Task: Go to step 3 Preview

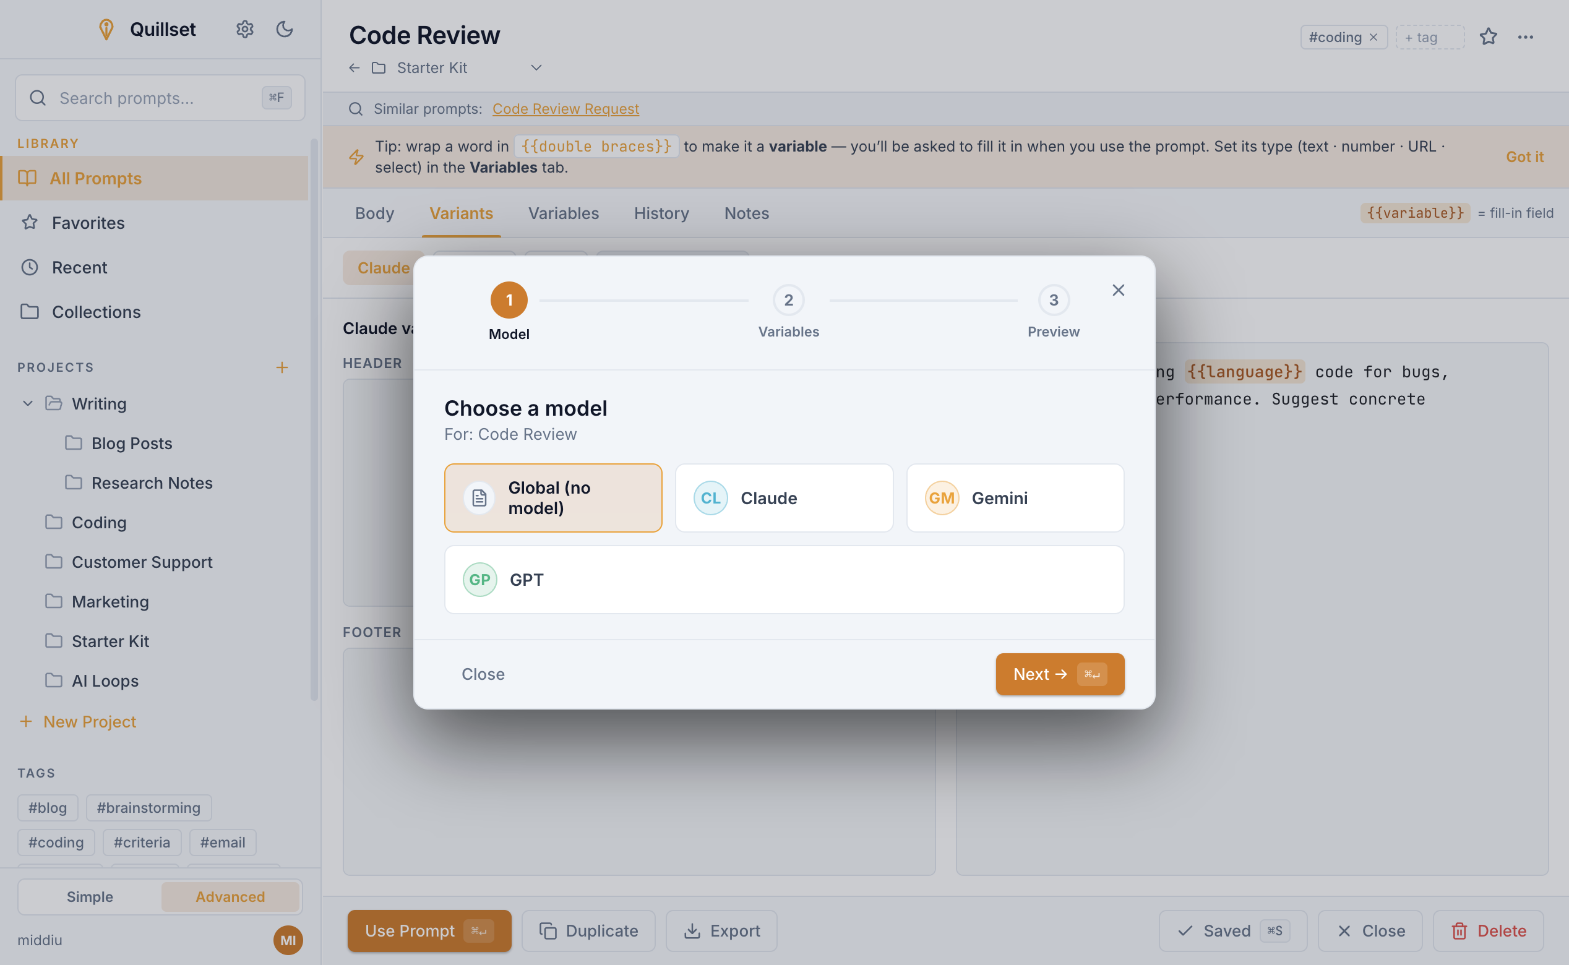Action: [x=1053, y=311]
